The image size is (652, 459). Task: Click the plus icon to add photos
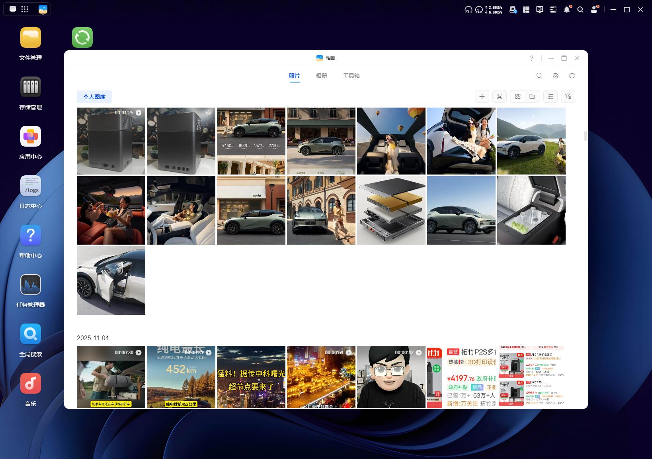[482, 96]
